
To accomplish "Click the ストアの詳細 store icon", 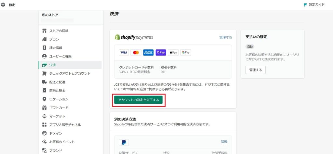I will click(44, 31).
